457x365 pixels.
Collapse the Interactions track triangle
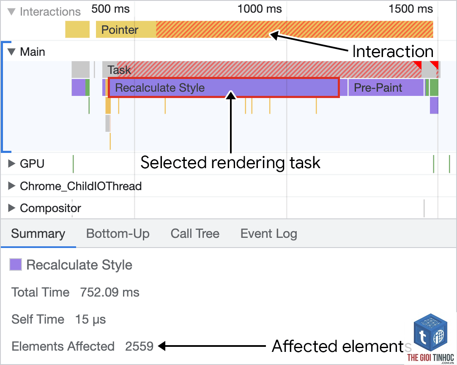pos(11,12)
